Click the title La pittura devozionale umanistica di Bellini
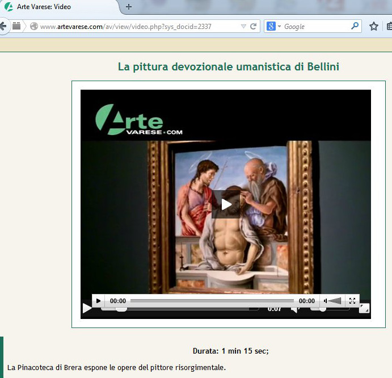The width and height of the screenshot is (392, 378). tap(229, 66)
